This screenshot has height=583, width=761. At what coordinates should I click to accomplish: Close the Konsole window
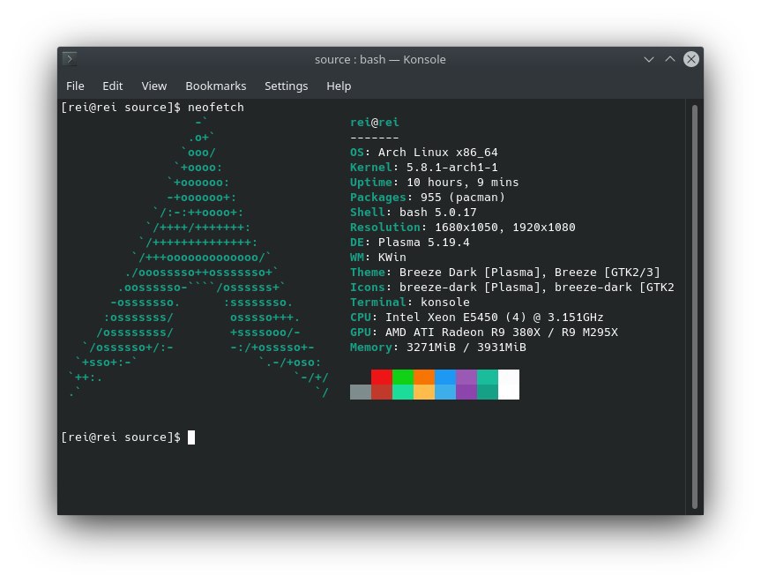tap(691, 59)
